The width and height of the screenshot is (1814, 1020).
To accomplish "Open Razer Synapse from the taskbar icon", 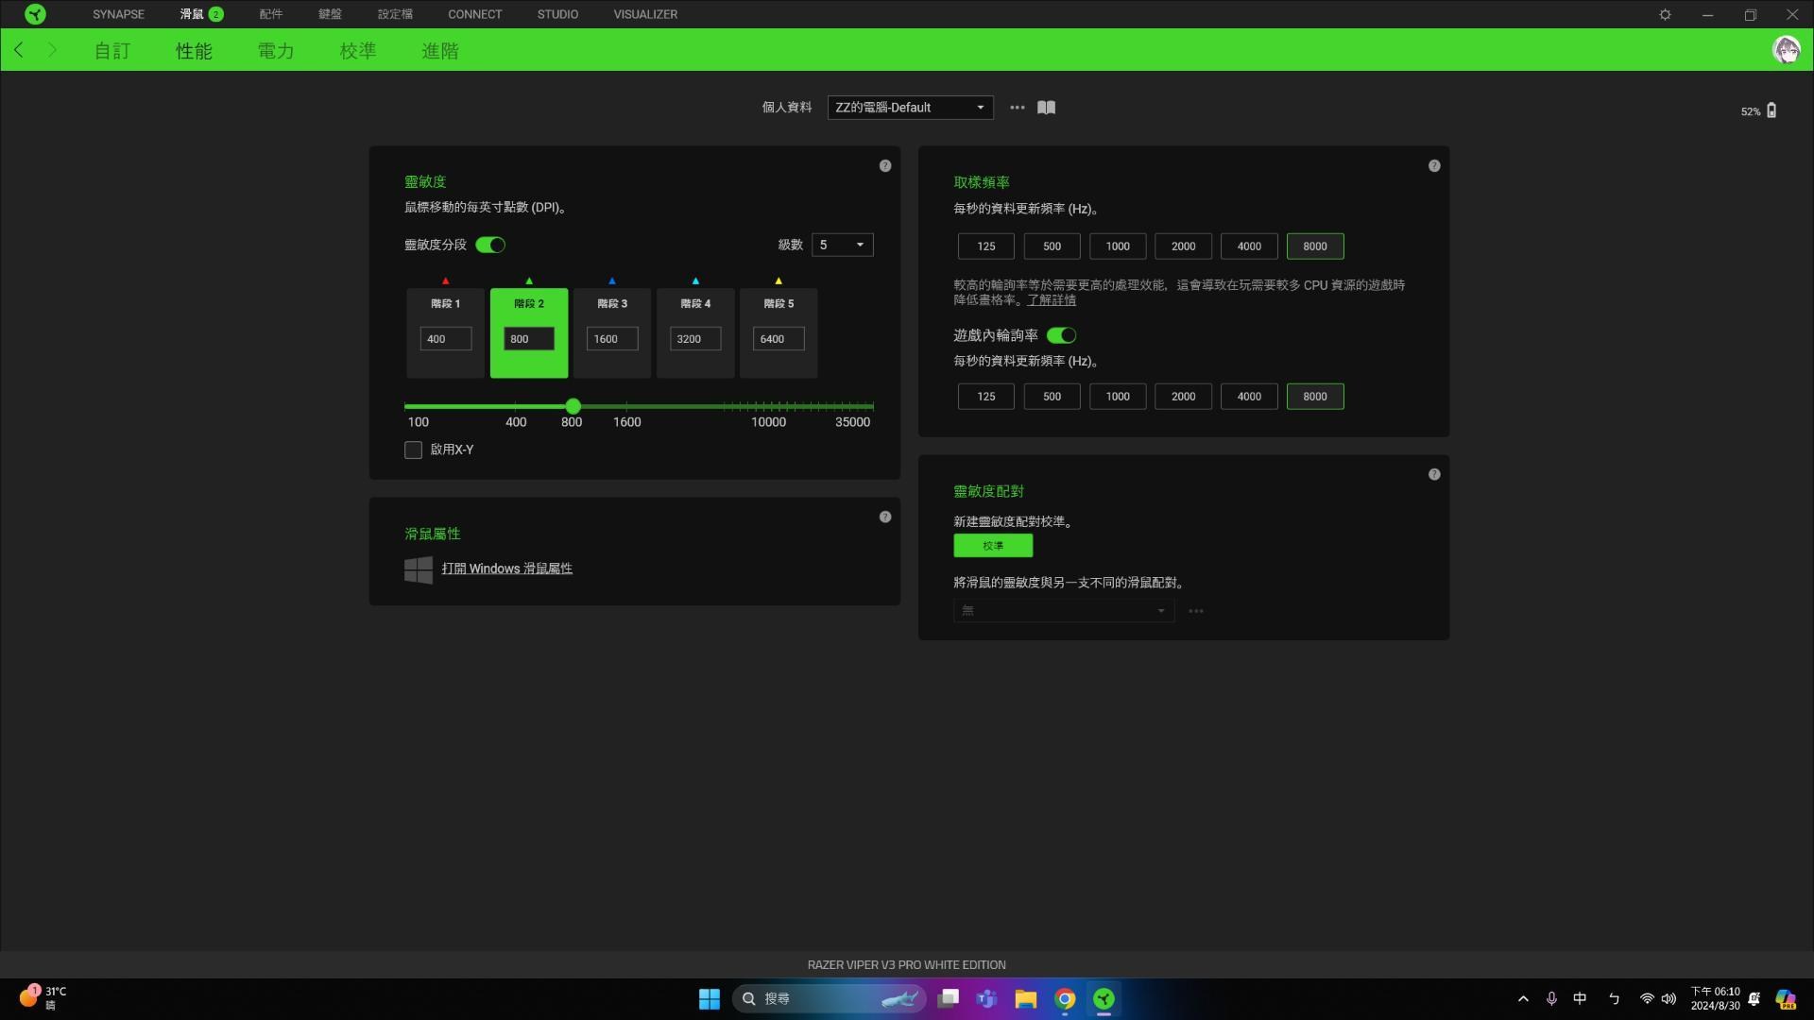I will point(1104,998).
